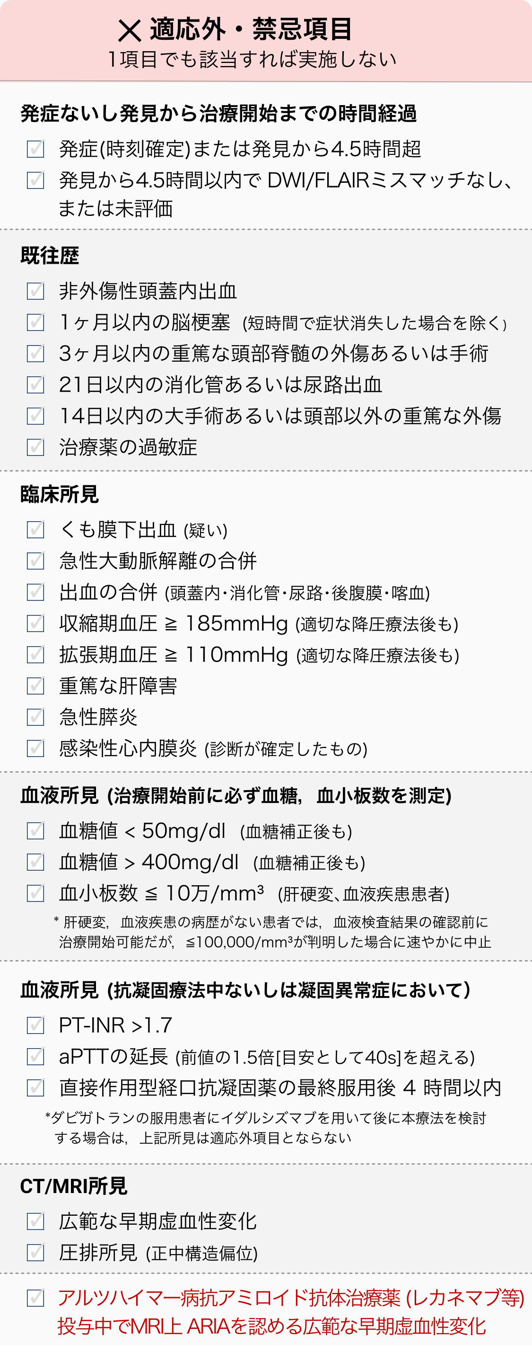532x1345 pixels.
Task: Toggle the 血小板数 ≦ 10万/mm³ checkbox
Action: (35, 893)
